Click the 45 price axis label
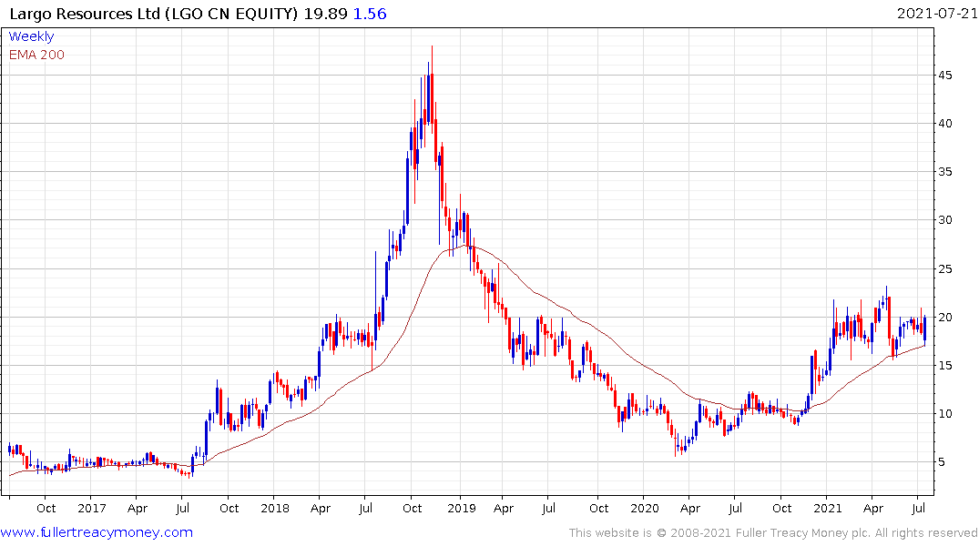This screenshot has height=546, width=979. click(945, 75)
